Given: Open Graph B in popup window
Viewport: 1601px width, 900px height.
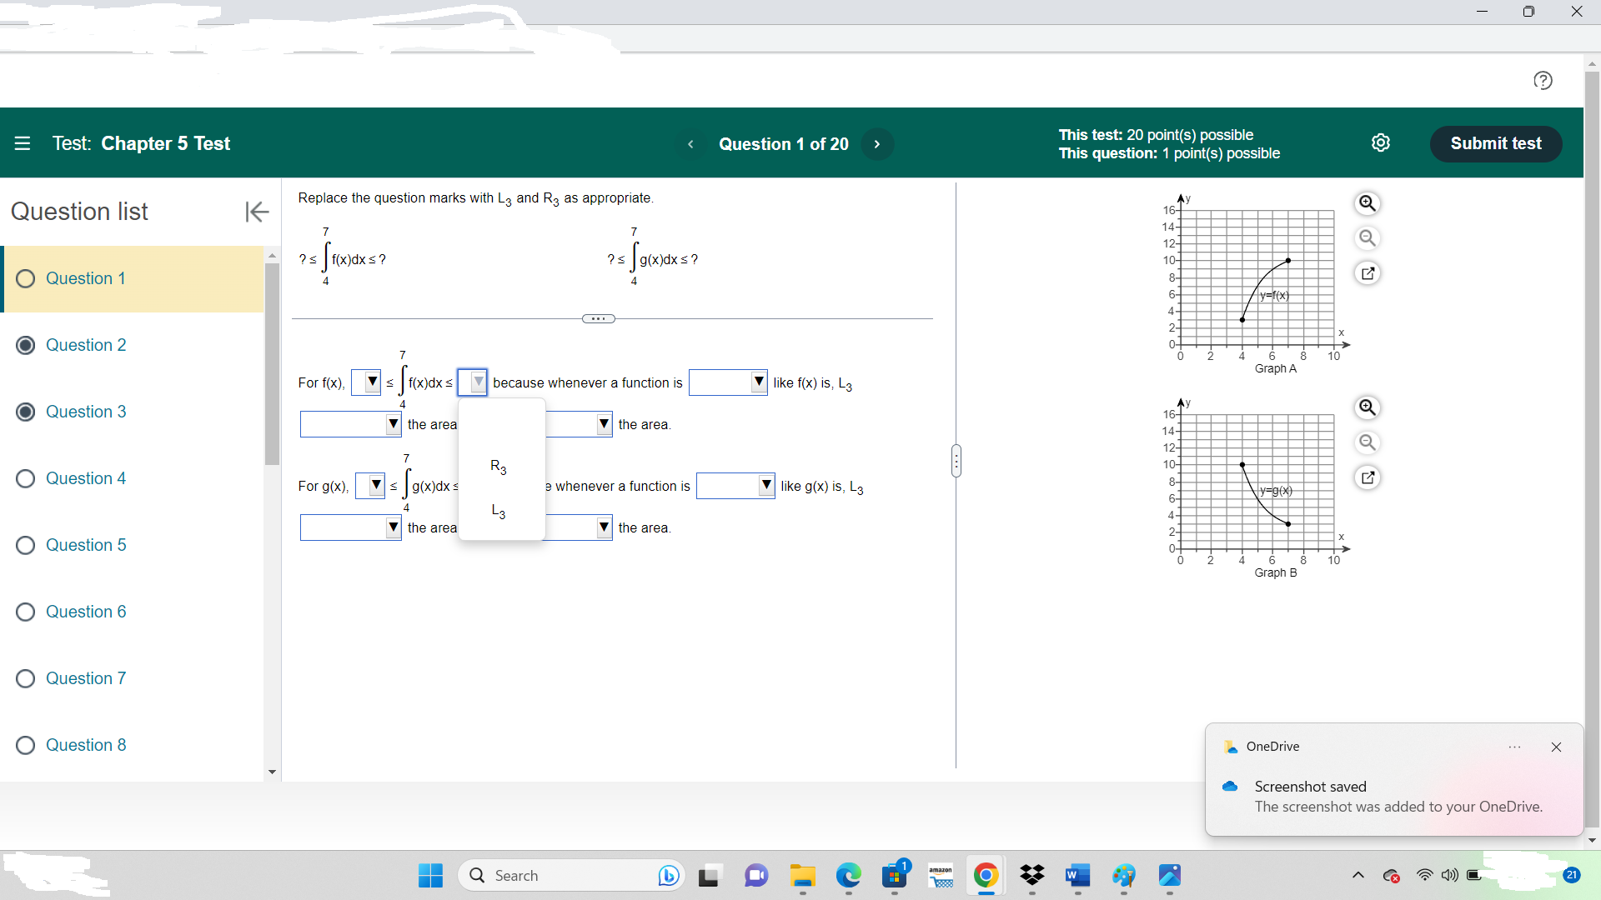Looking at the screenshot, I should [1368, 477].
